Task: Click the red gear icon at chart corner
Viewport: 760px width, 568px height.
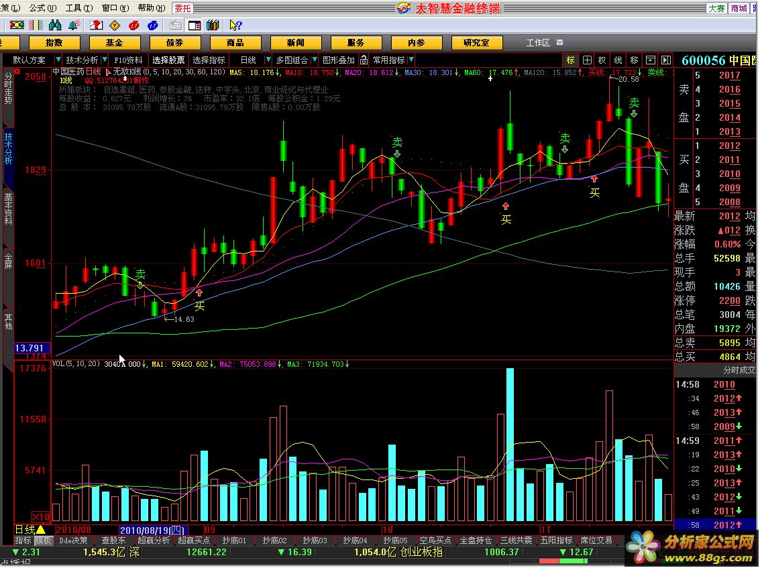Action: 17,72
